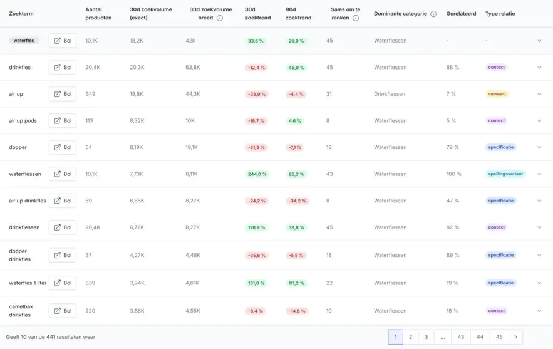
Task: Click info icon beside Sales om te ranken
Action: 356,18
